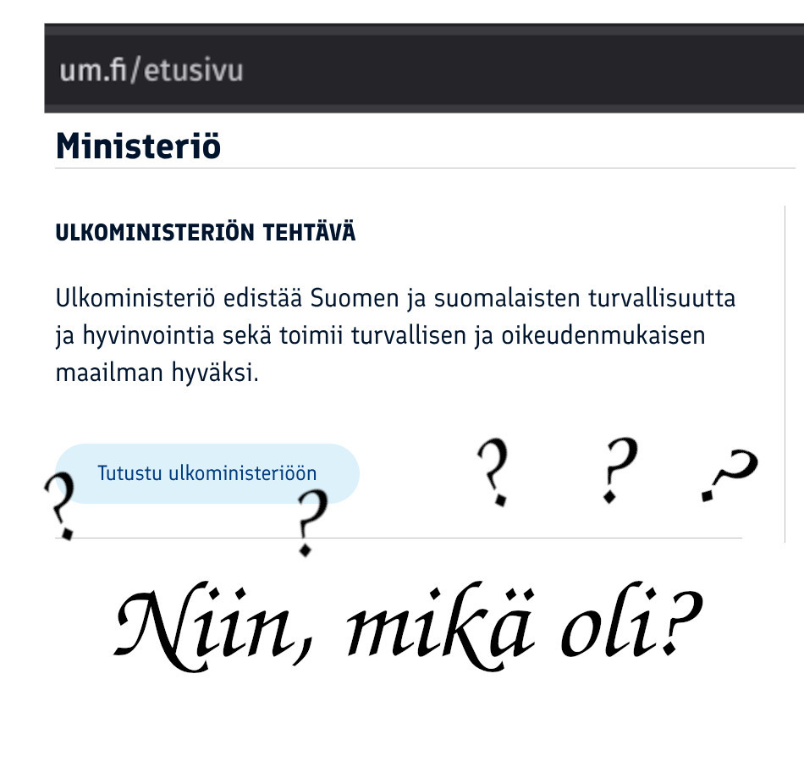Viewport: 804px width, 762px height.
Task: Click the word Suomen in the paragraph
Action: click(x=355, y=299)
